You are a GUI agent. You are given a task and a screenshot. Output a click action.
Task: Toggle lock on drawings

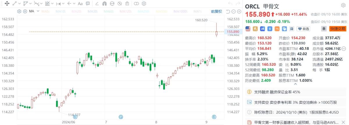(112, 3)
